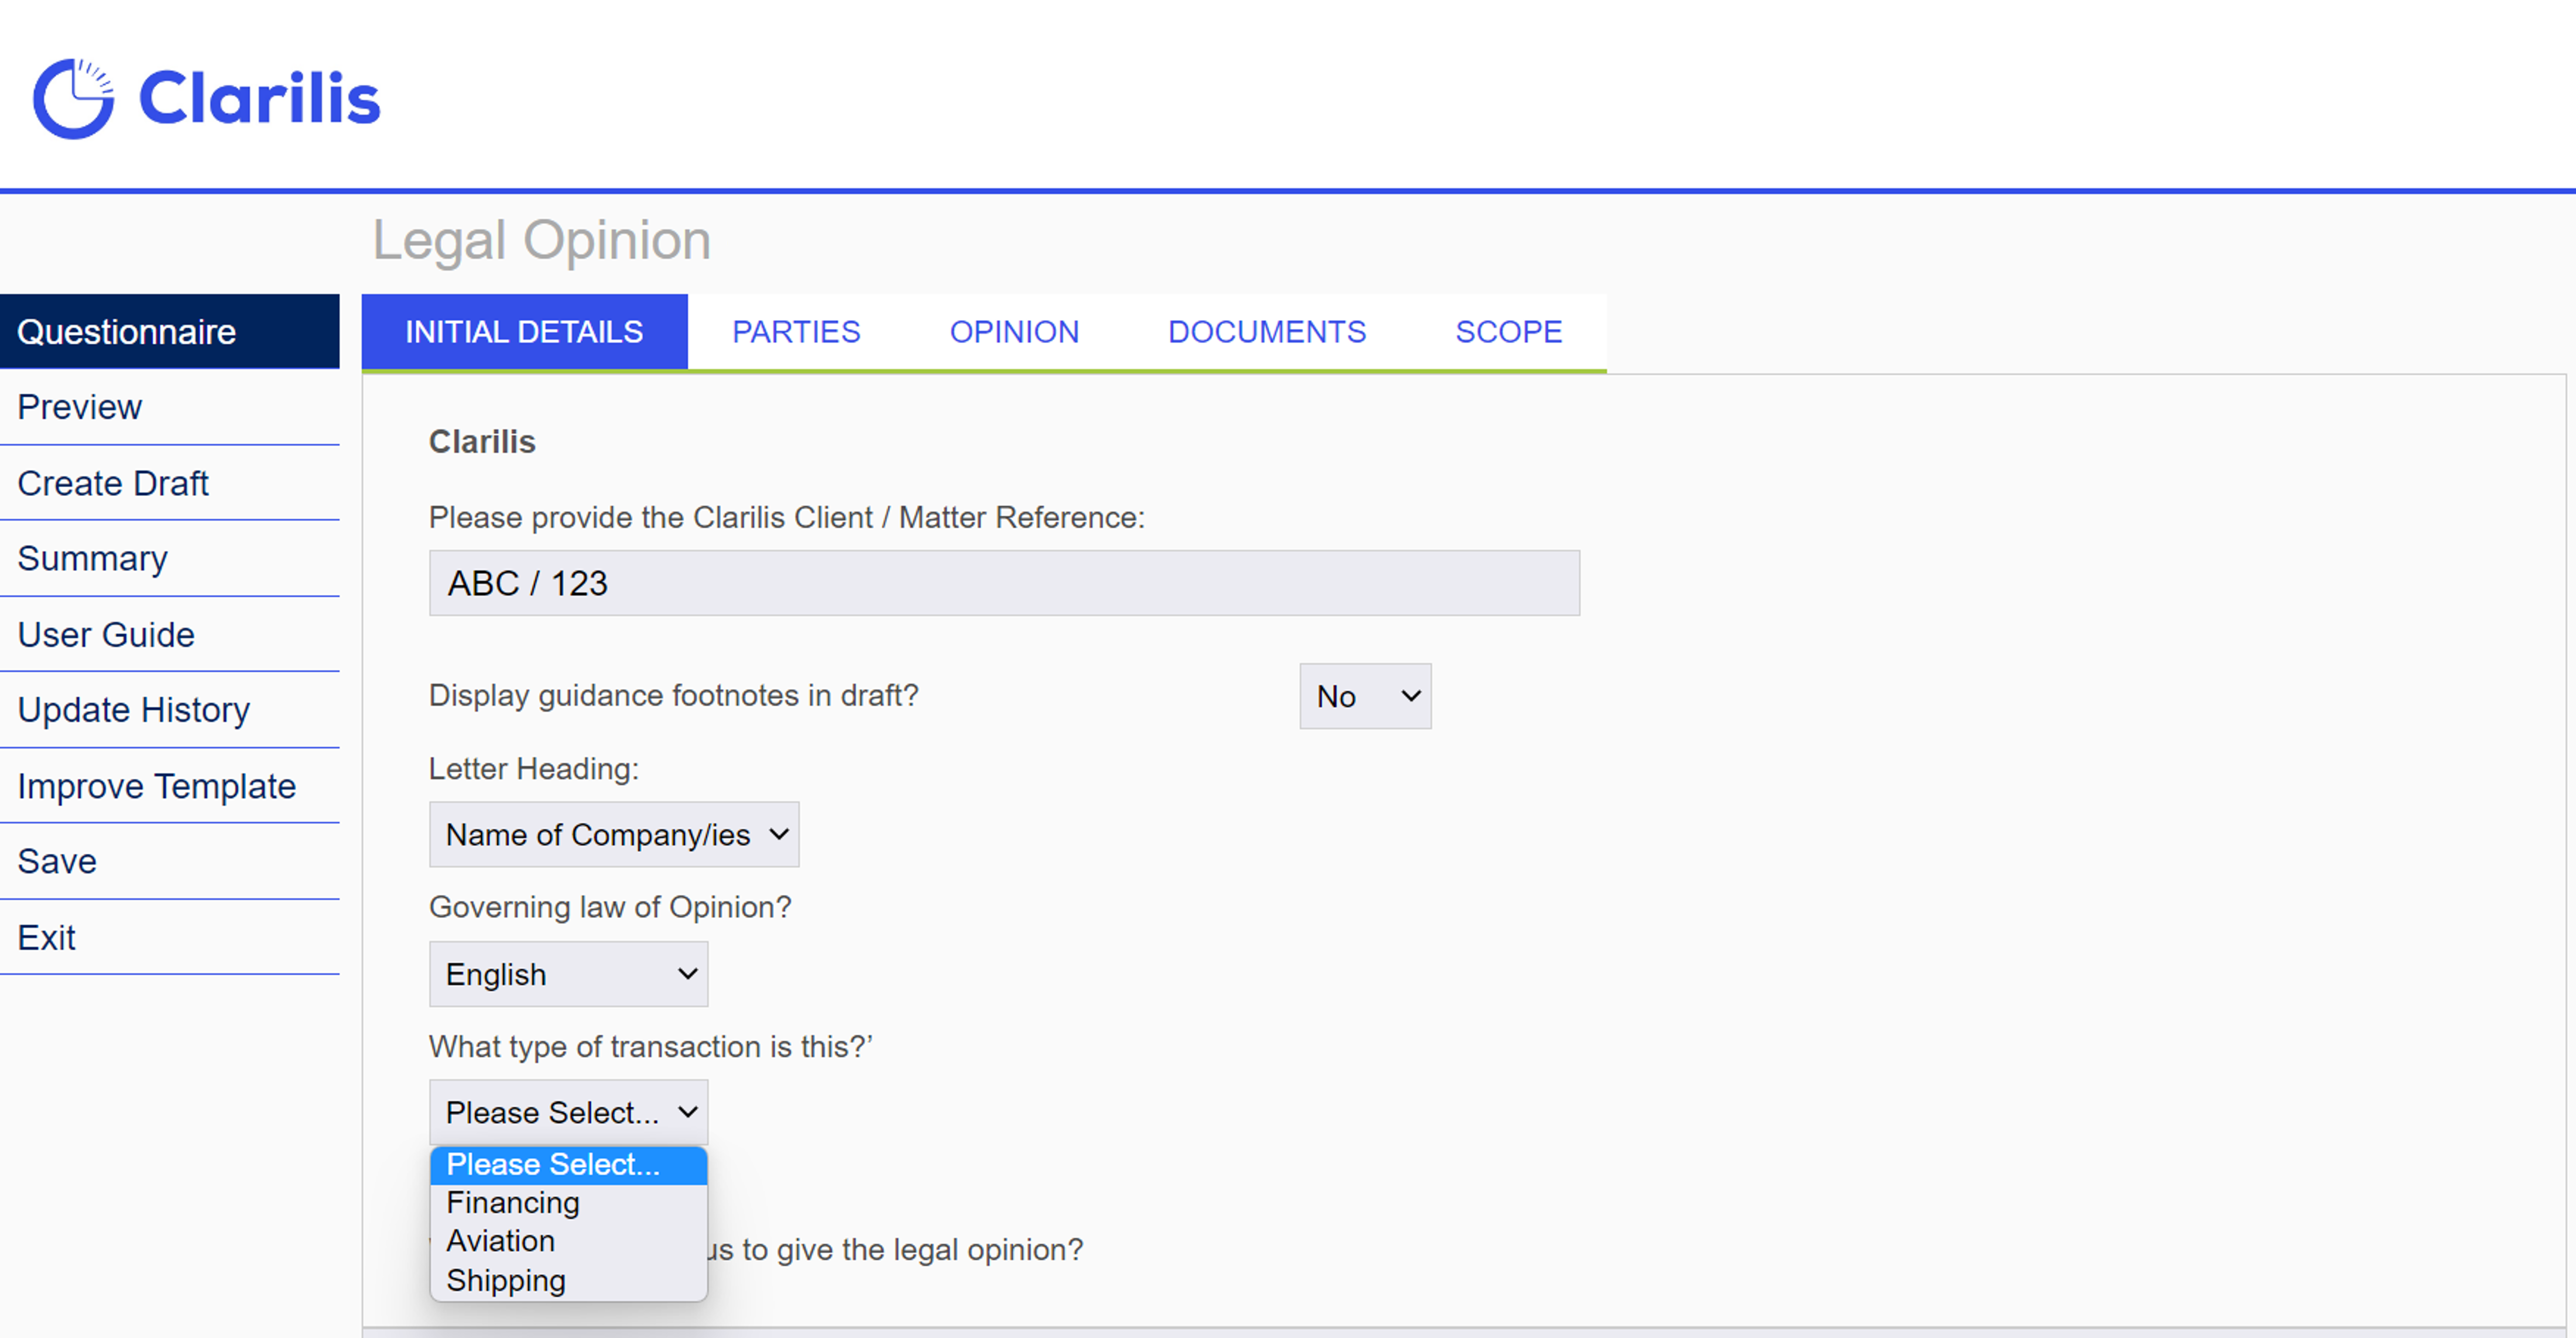Open the governing law dropdown
Screen dimensions: 2576x1338
tap(567, 973)
